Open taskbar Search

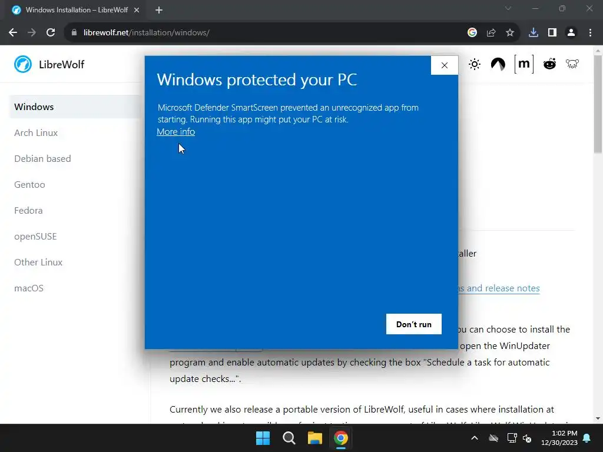tap(289, 438)
